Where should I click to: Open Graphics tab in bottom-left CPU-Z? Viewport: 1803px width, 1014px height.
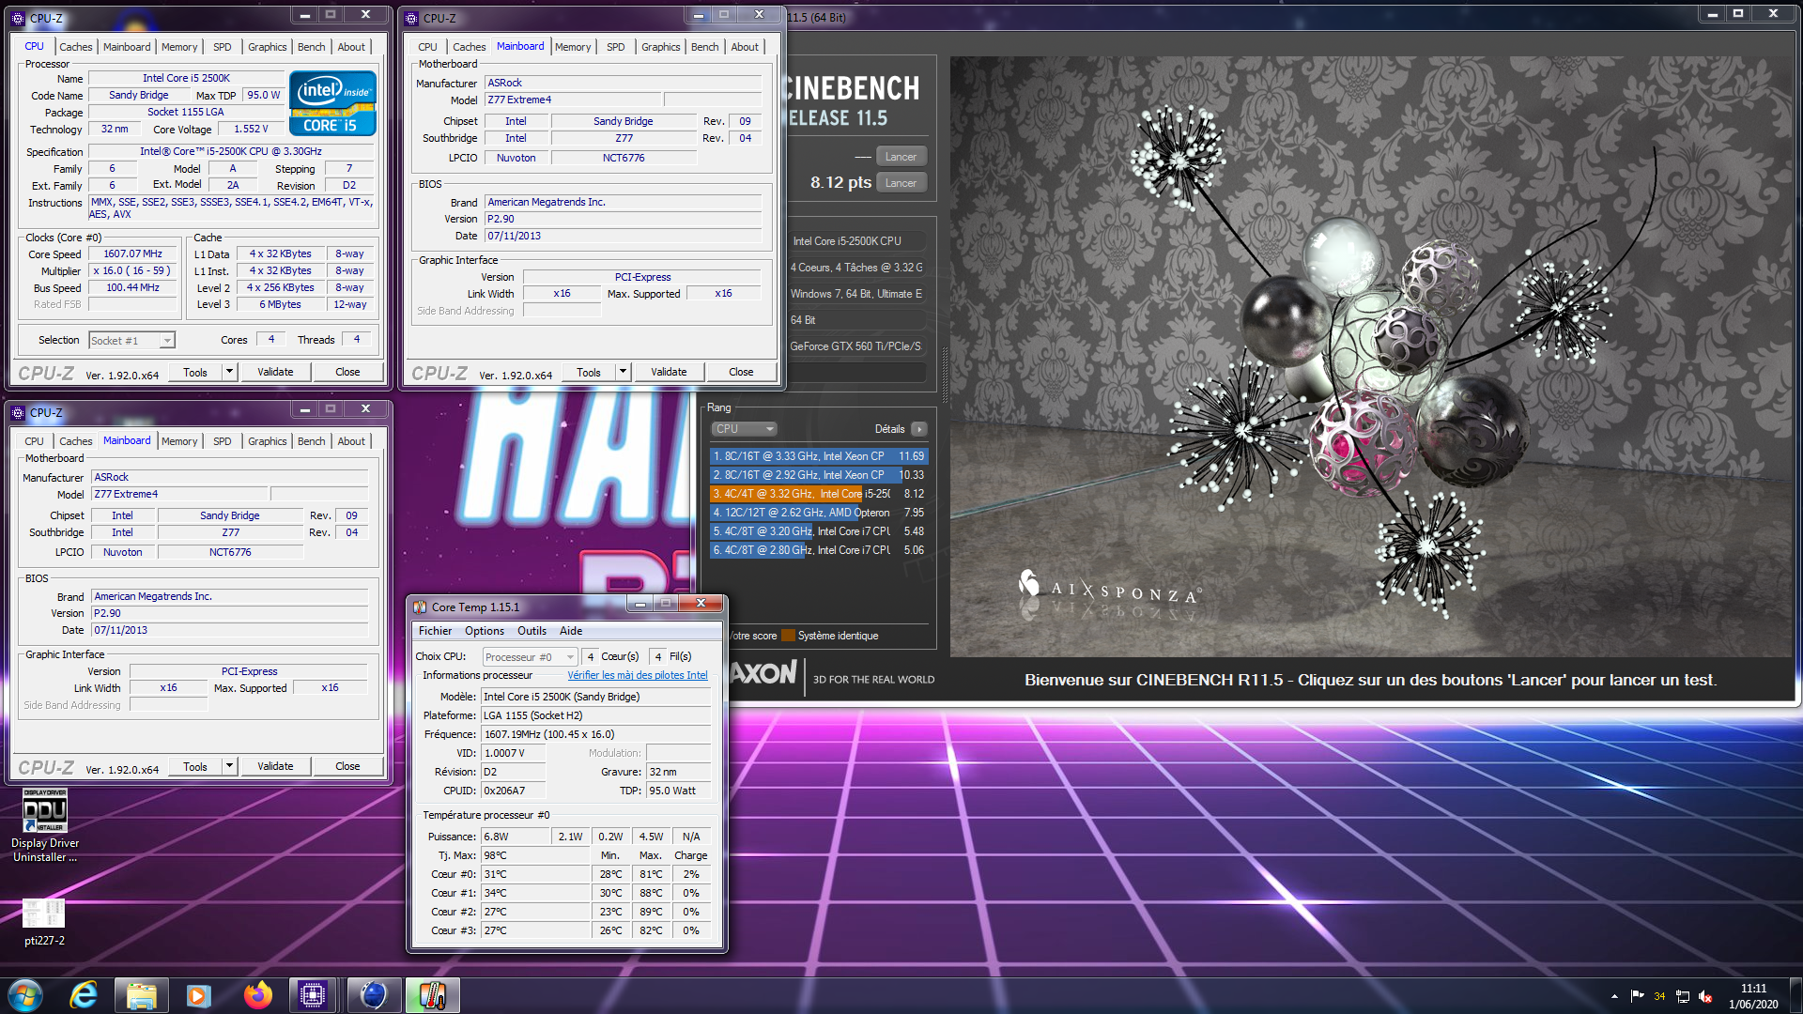[268, 441]
